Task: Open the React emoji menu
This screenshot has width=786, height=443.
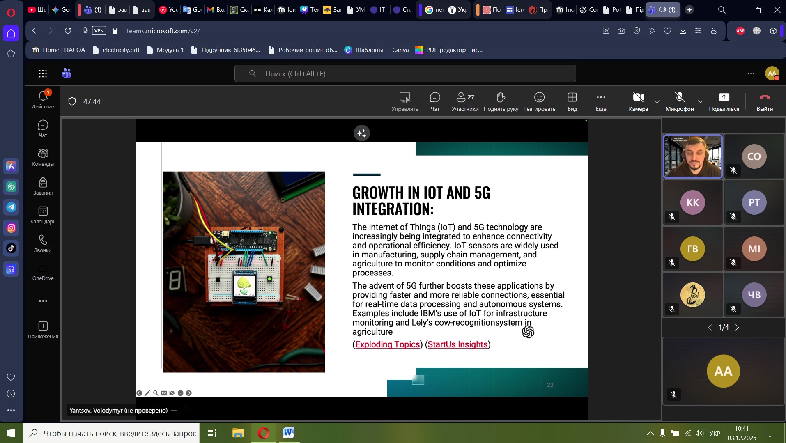Action: (539, 101)
